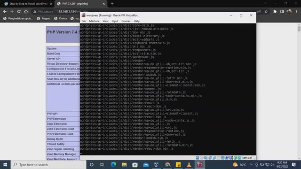Click the VirtualBox display settings status icon
The height and width of the screenshot is (169, 301).
click(222, 158)
